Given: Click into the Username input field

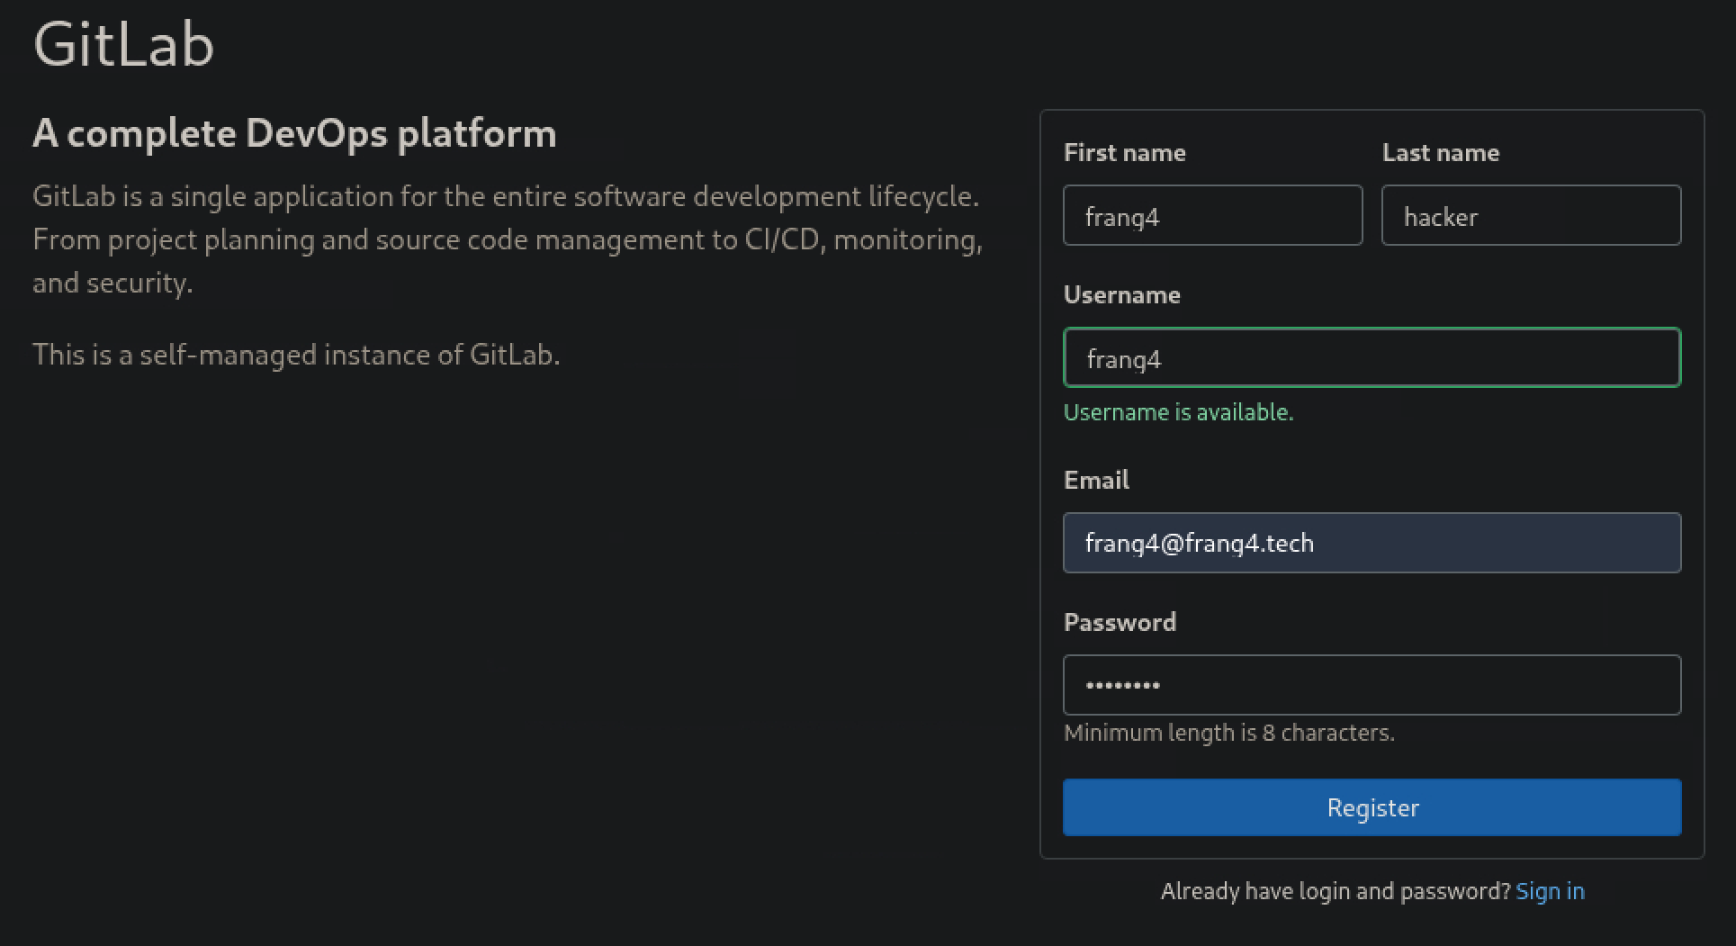Looking at the screenshot, I should click(1372, 357).
